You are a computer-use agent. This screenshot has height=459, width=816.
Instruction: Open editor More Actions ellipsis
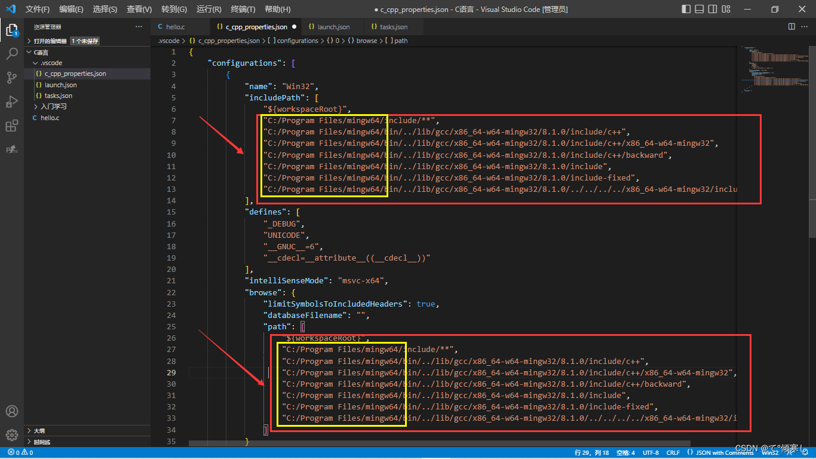click(805, 26)
